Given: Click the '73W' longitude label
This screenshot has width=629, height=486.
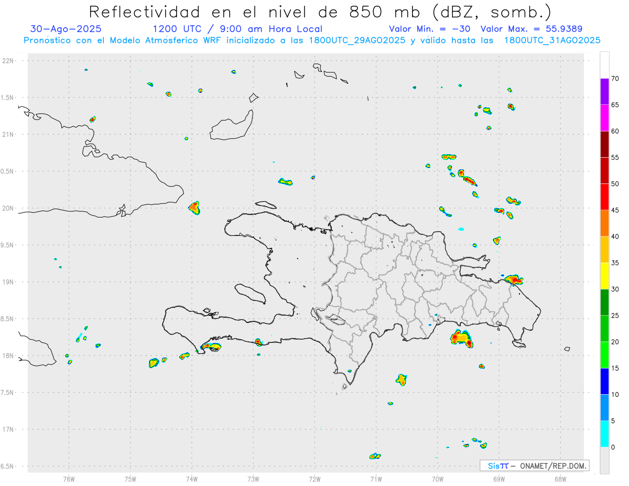Looking at the screenshot, I should [253, 479].
